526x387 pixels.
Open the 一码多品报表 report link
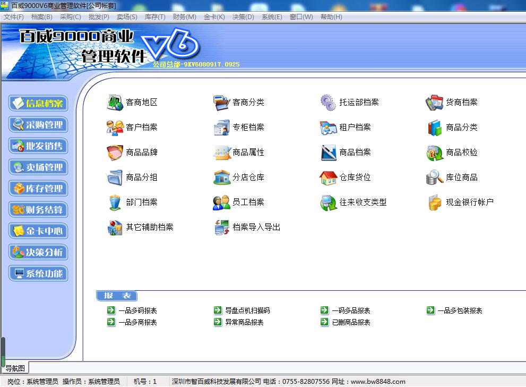point(351,310)
